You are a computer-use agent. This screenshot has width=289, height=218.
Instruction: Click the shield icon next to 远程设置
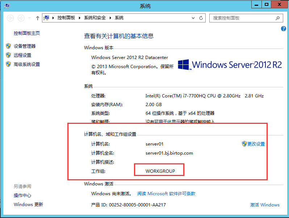[x=8, y=55]
